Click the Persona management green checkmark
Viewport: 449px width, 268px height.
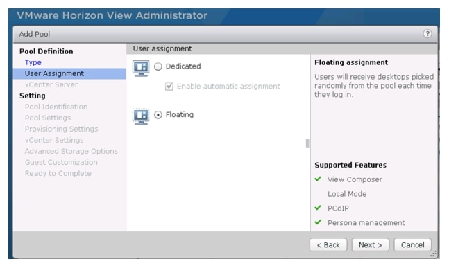(318, 222)
